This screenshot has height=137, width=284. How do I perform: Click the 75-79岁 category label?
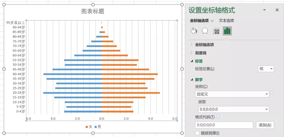19,41
